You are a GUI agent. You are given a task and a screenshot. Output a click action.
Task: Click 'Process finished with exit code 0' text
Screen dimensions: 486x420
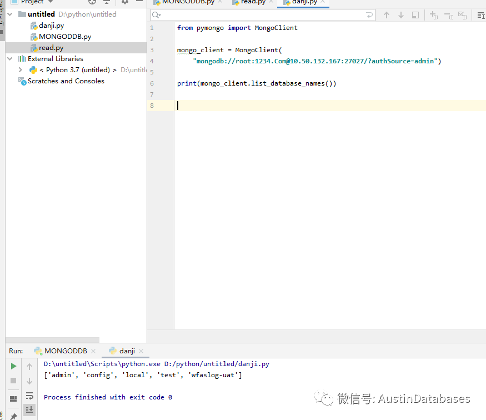(x=108, y=397)
